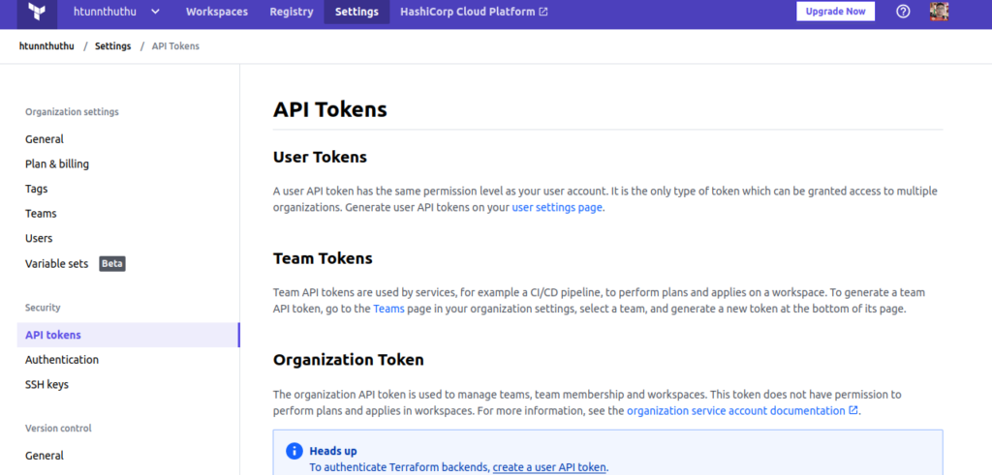This screenshot has height=475, width=992.
Task: Click the external link icon after documentation
Action: point(852,410)
